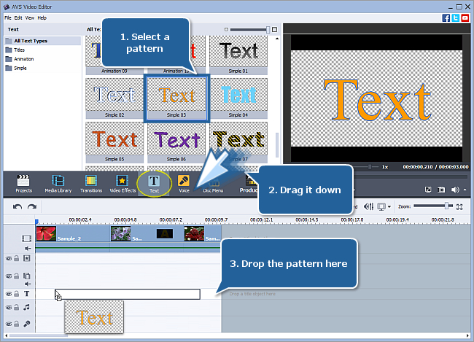Click the text track T icon
Viewport: 474px width, 342px height.
click(x=27, y=294)
